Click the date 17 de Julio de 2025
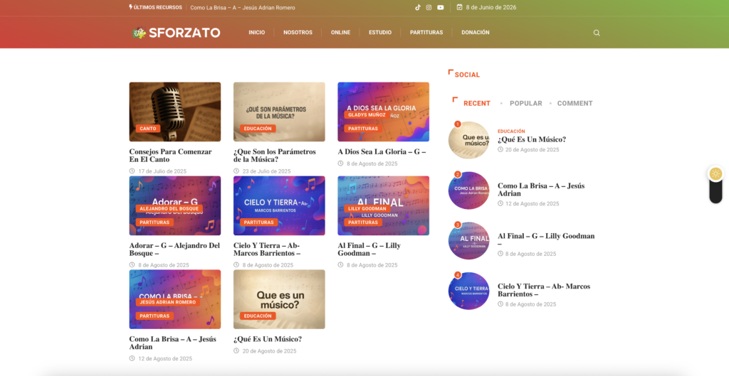 click(162, 171)
